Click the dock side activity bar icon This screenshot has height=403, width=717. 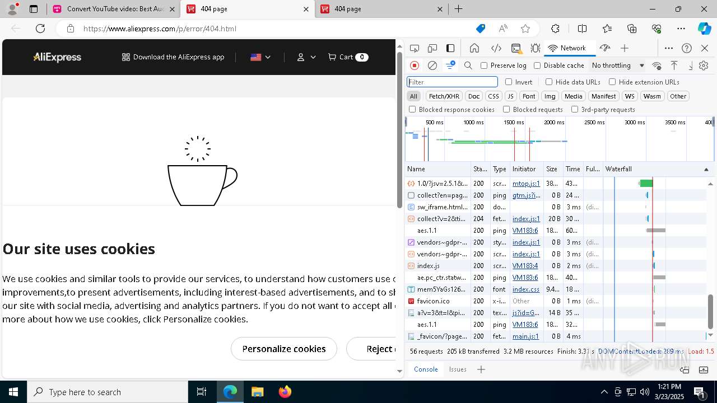(x=450, y=48)
